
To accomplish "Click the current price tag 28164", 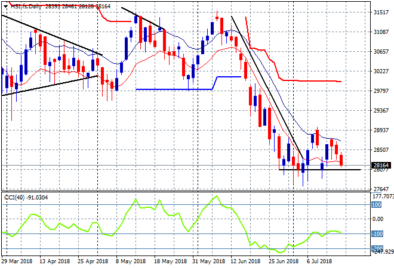I will [x=381, y=166].
